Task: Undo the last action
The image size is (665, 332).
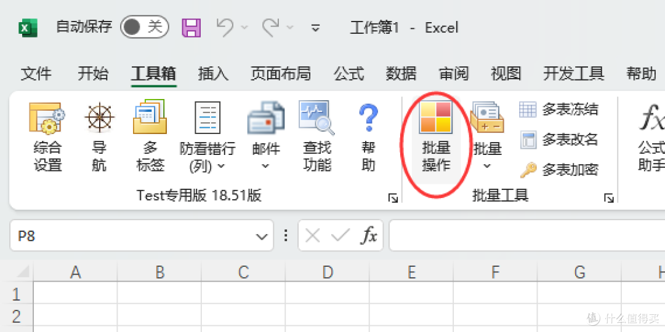Action: (225, 27)
